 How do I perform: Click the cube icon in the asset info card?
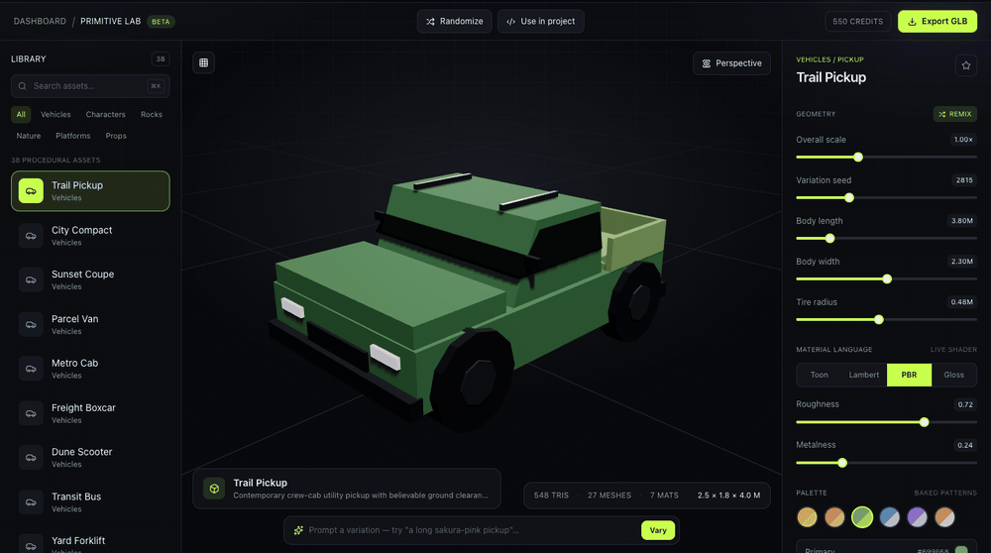pyautogui.click(x=214, y=489)
